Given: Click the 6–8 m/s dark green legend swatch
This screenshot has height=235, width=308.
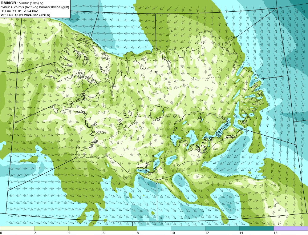Looking at the screenshot, I should (120, 228).
